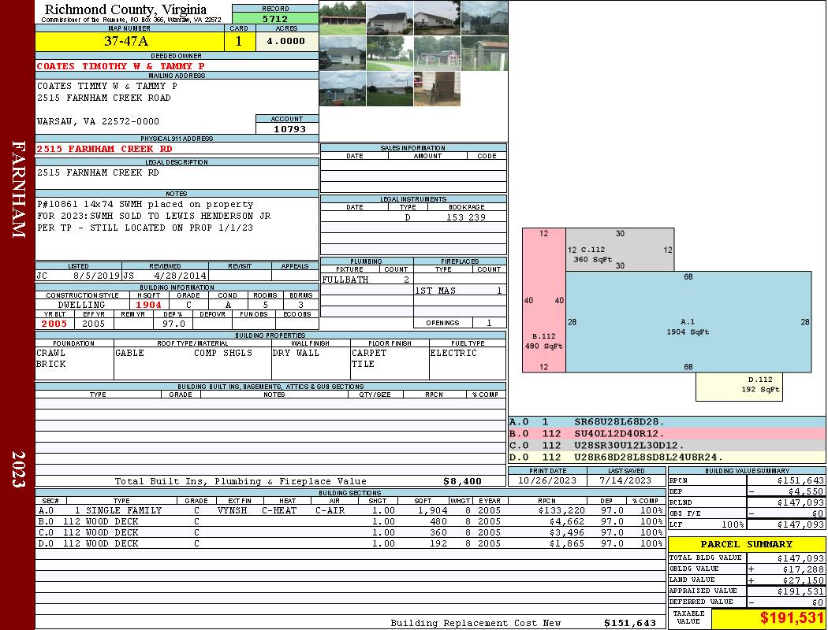Image resolution: width=828 pixels, height=630 pixels.
Task: Click the map number 37-47A field
Action: tap(129, 41)
